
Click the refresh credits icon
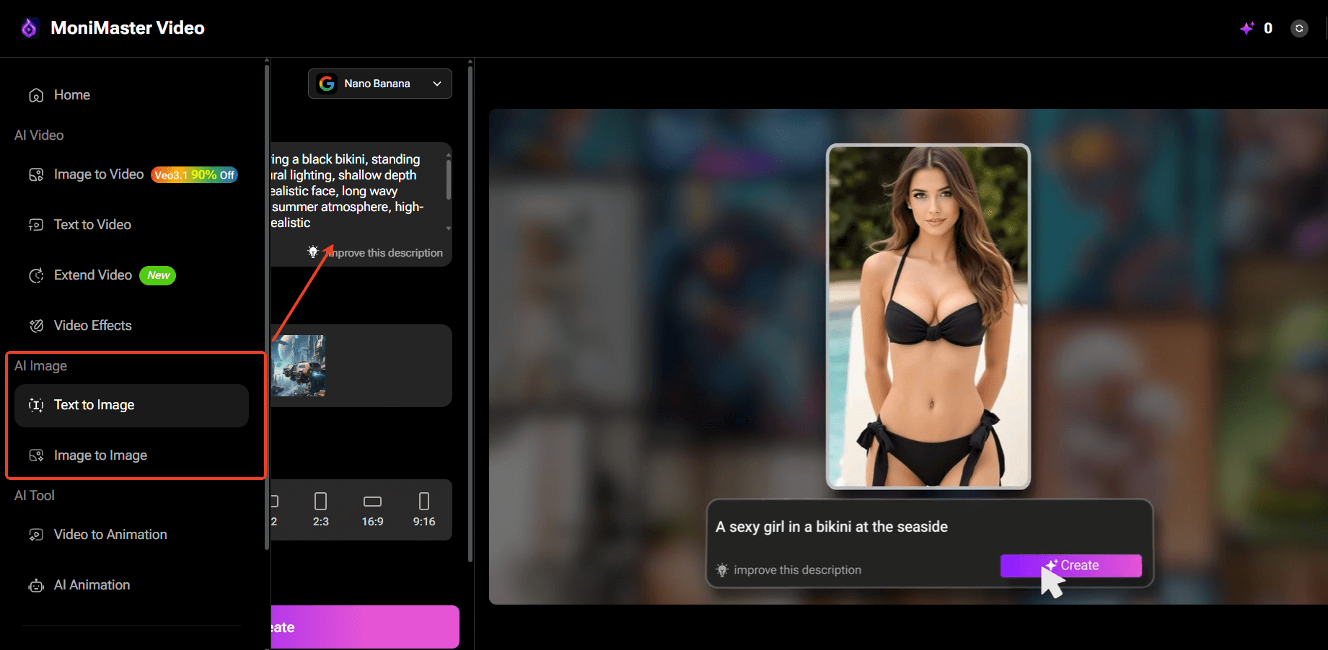1298,28
